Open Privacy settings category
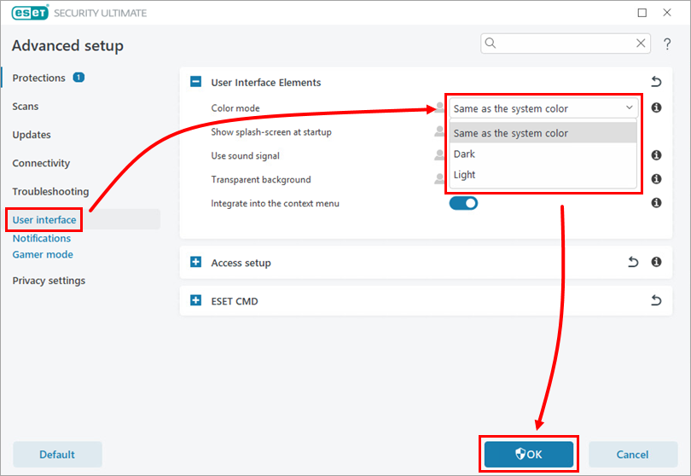The height and width of the screenshot is (476, 691). click(49, 281)
